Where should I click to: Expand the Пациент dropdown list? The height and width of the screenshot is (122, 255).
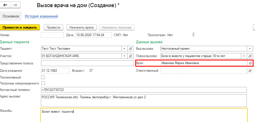pos(125,49)
